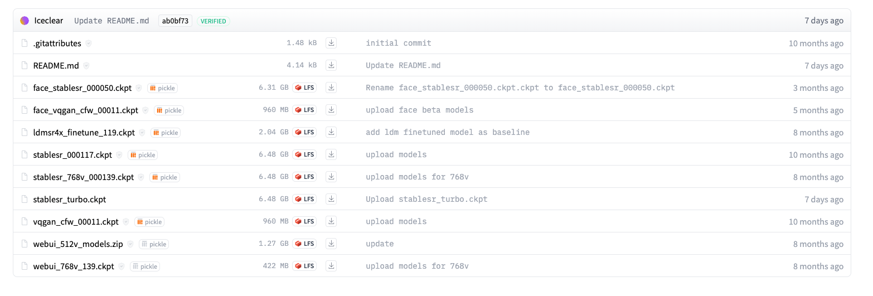Screen dimensions: 873x296
Task: Click the '1.27 GB' file size
Action: [x=274, y=244]
